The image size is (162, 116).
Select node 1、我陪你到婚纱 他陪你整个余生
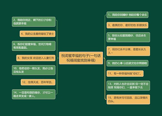[127, 15]
